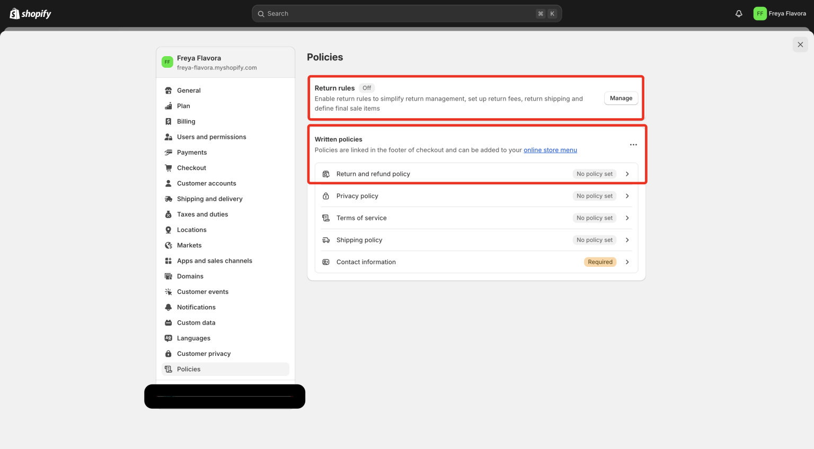Click the Shopify logo

tap(30, 13)
